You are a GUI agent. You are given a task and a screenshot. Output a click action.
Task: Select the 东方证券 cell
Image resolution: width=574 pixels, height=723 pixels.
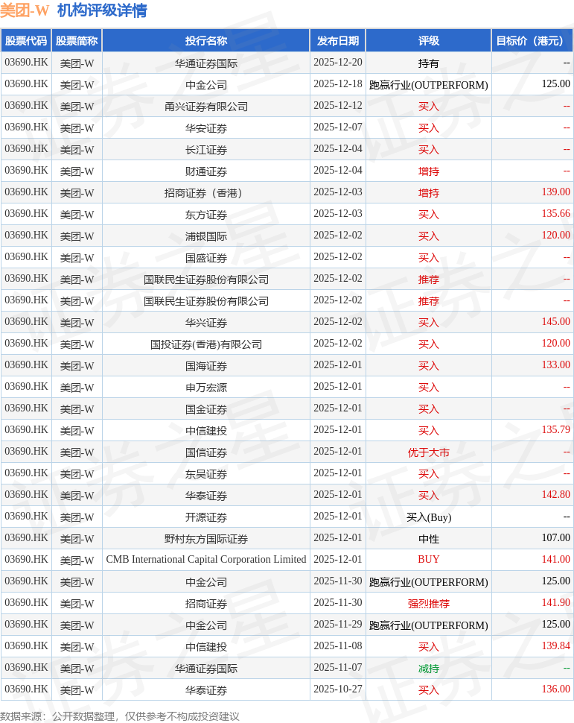[206, 215]
